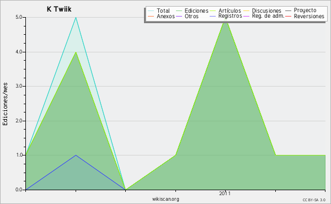Click the 3.0 y-axis tick label

pyautogui.click(x=19, y=86)
